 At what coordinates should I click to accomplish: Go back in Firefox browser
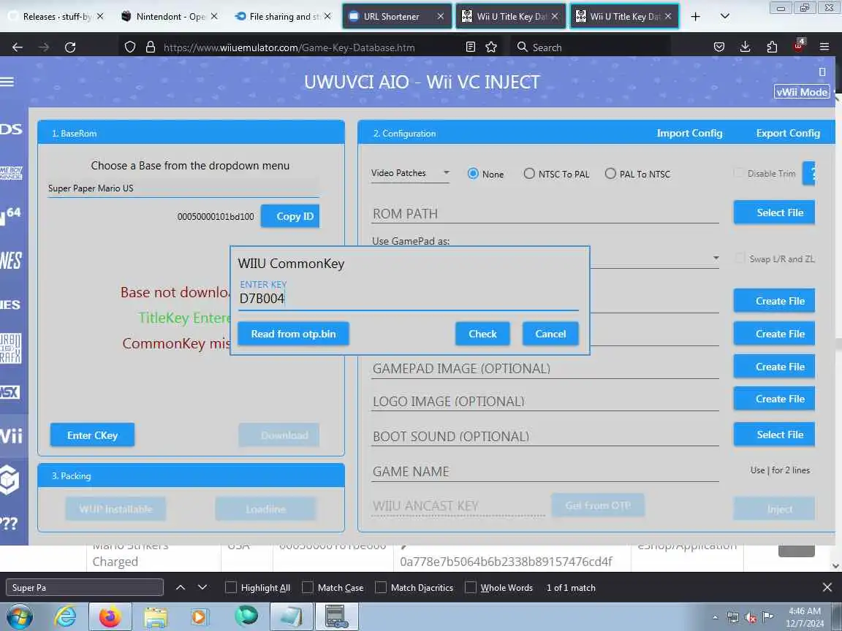(18, 47)
